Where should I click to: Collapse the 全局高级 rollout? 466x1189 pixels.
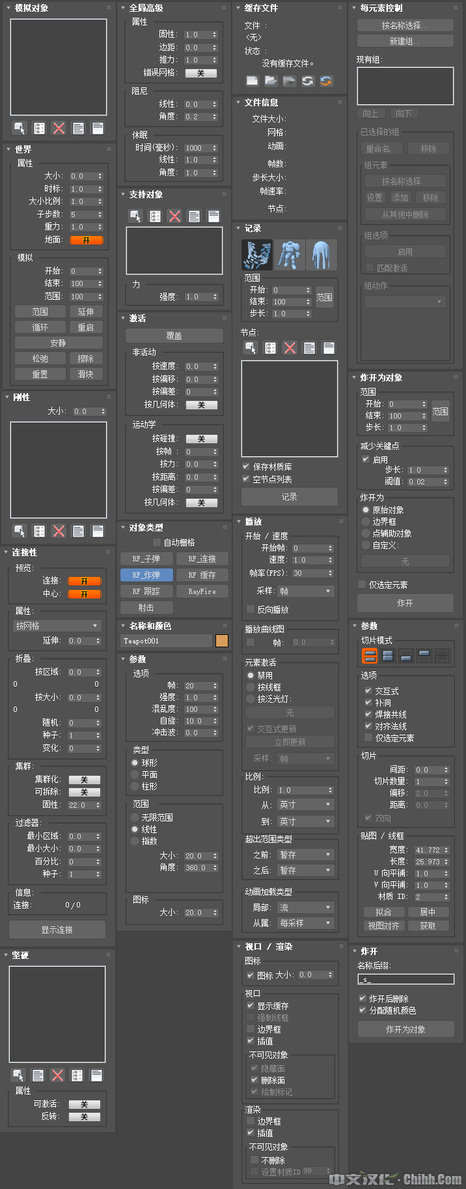point(124,8)
